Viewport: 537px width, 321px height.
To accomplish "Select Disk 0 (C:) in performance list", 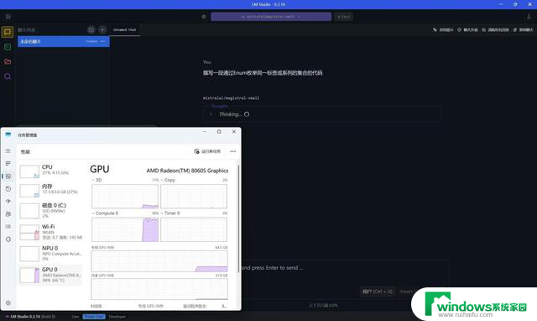I will (x=50, y=210).
